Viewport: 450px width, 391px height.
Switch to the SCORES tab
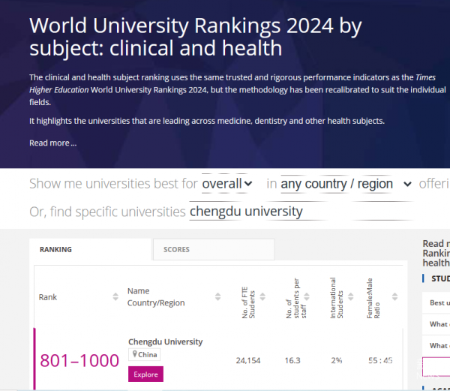pyautogui.click(x=214, y=249)
